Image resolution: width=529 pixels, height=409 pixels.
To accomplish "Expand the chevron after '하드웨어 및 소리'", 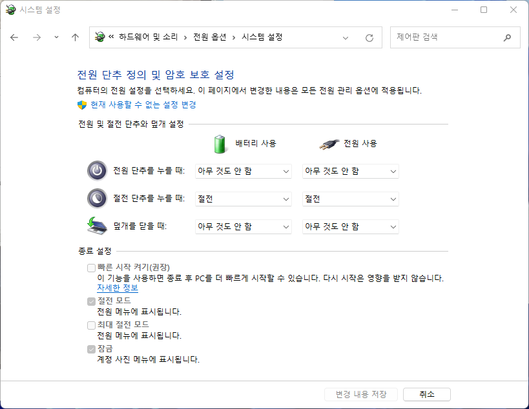I will [185, 37].
